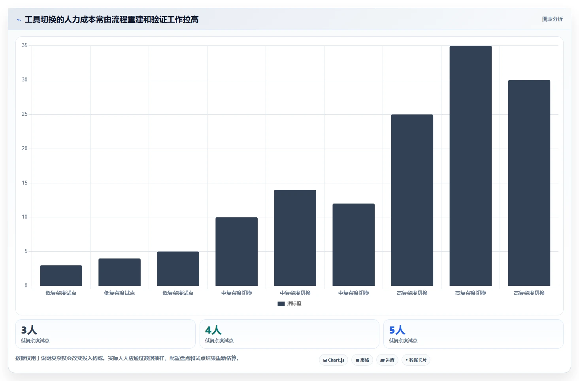Image resolution: width=579 pixels, height=381 pixels.
Task: Click the bar reaching exactly 10
Action: coord(237,251)
